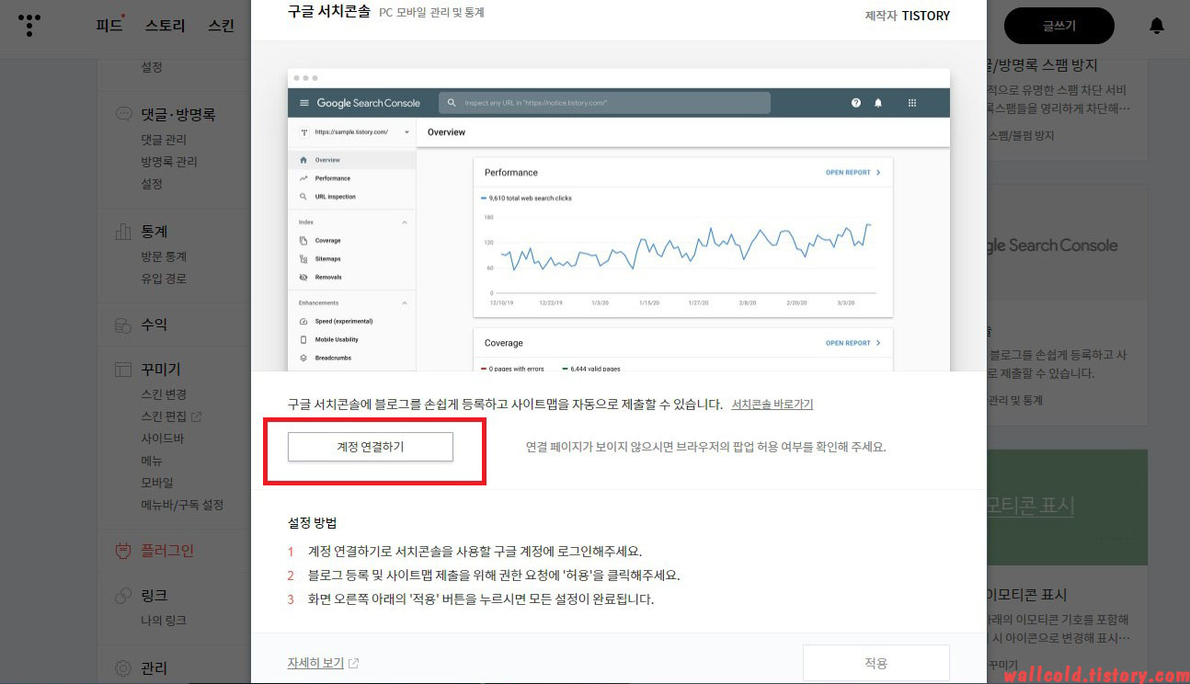The width and height of the screenshot is (1190, 684).
Task: Open the 스팸/불펌 방지 category link
Action: (1021, 135)
